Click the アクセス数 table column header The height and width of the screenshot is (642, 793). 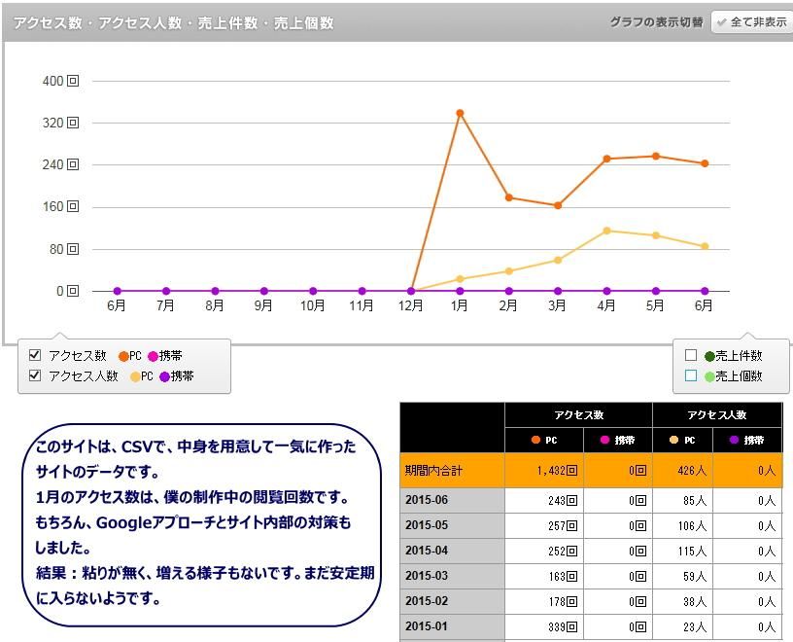(x=578, y=414)
